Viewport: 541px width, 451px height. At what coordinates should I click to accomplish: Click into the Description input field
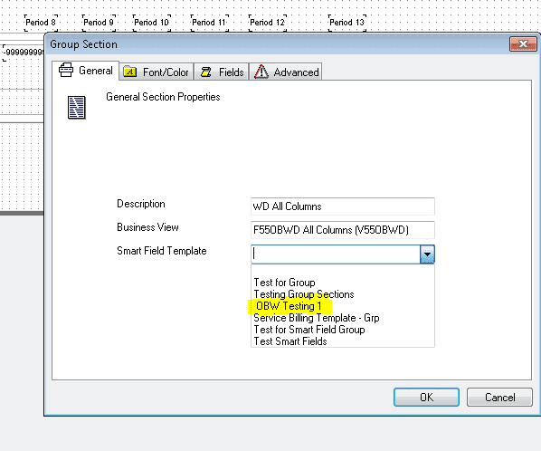343,206
